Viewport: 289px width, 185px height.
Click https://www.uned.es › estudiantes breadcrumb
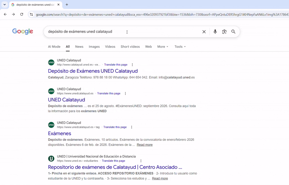coord(77,161)
